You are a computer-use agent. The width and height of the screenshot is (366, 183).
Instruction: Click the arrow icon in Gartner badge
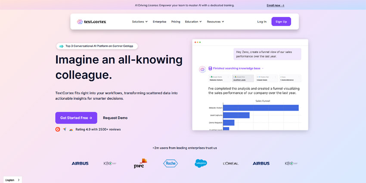61,46
